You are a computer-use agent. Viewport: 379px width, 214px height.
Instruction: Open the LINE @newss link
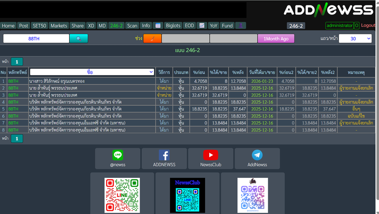(118, 158)
